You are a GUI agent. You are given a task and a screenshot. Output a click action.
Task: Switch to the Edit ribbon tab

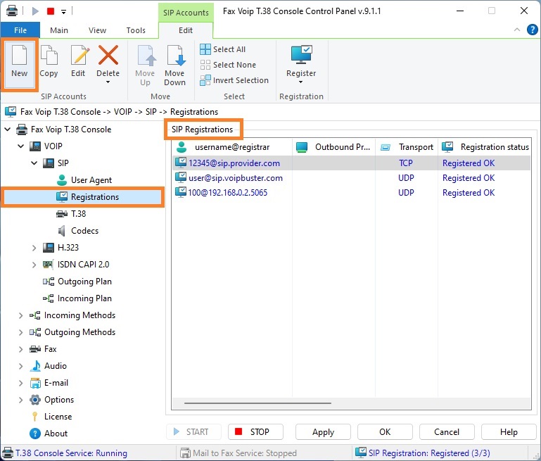tap(186, 30)
